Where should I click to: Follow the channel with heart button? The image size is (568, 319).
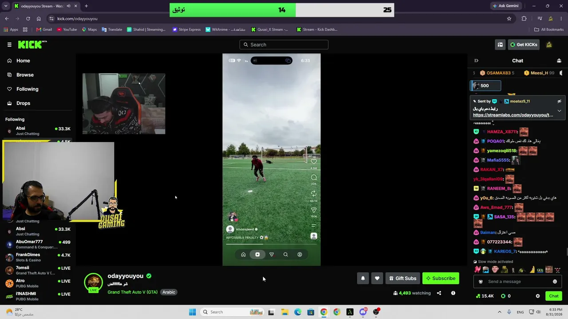click(x=377, y=278)
